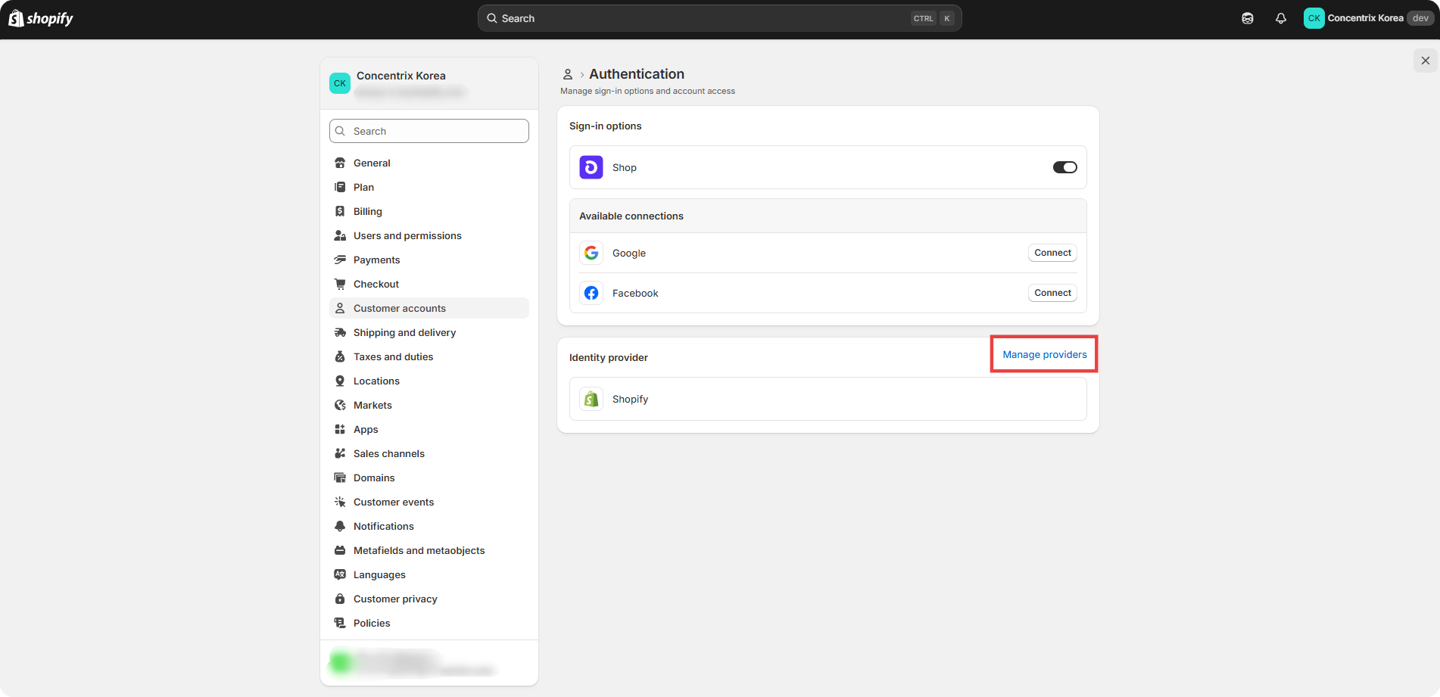Open Locations settings
The width and height of the screenshot is (1440, 697).
coord(429,381)
